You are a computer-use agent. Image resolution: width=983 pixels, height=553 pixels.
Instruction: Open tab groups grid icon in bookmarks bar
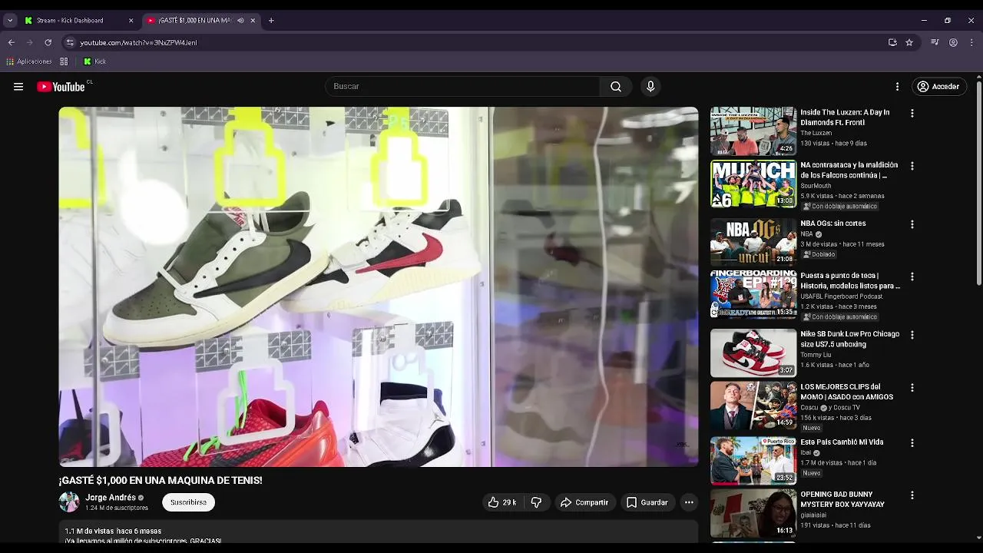(x=64, y=61)
